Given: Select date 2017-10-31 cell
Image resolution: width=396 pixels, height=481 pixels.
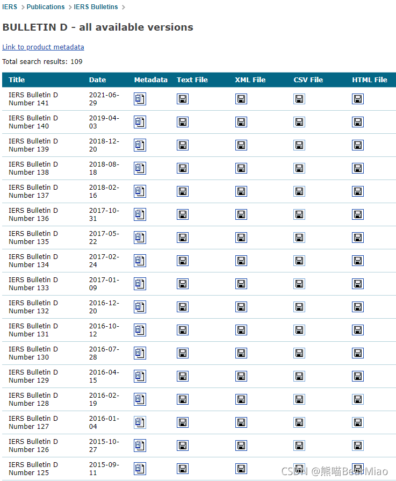Looking at the screenshot, I should 104,214.
